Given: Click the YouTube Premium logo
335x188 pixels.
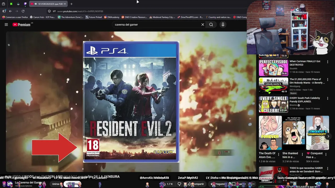Looking at the screenshot, I should pyautogui.click(x=21, y=25).
